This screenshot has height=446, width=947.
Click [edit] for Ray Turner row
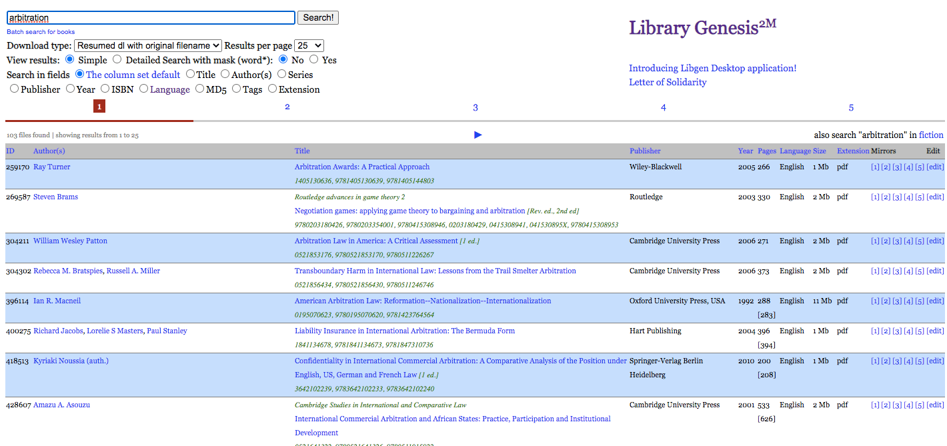[x=935, y=167]
